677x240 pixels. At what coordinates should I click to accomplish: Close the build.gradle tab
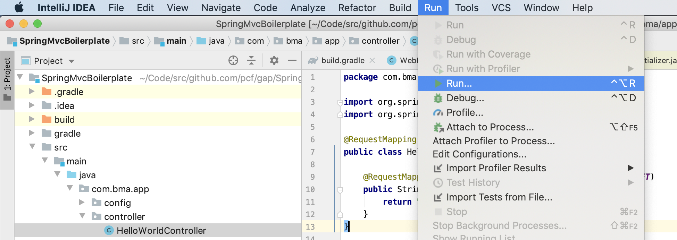point(372,61)
